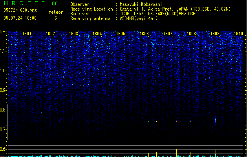Click the HROFFT 1.0.0 title text
Image resolution: width=247 pixels, height=157 pixels.
coord(31,3)
